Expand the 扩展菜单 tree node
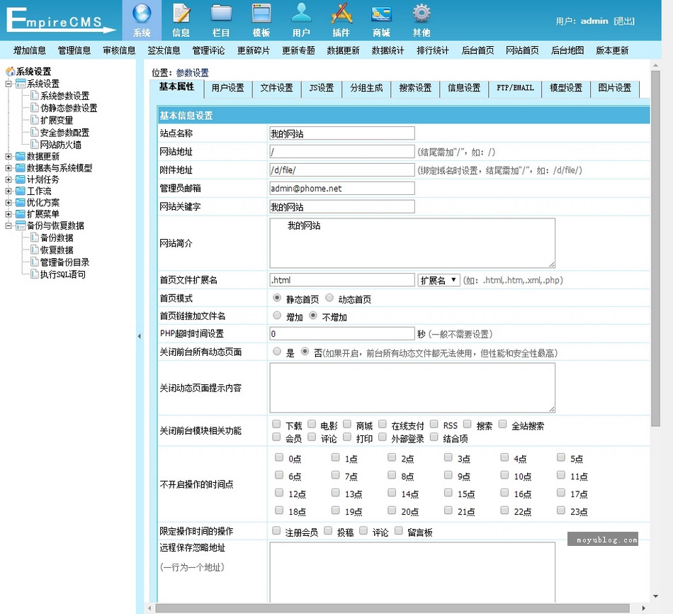 point(9,214)
